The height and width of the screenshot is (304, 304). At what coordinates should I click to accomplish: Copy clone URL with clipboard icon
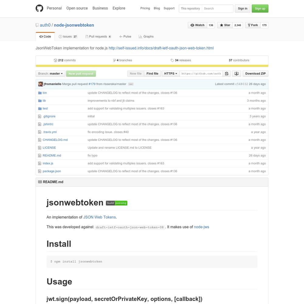227,74
